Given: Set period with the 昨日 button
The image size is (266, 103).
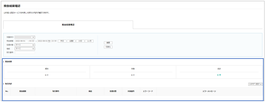Looking at the screenshot, I should click(x=62, y=41).
